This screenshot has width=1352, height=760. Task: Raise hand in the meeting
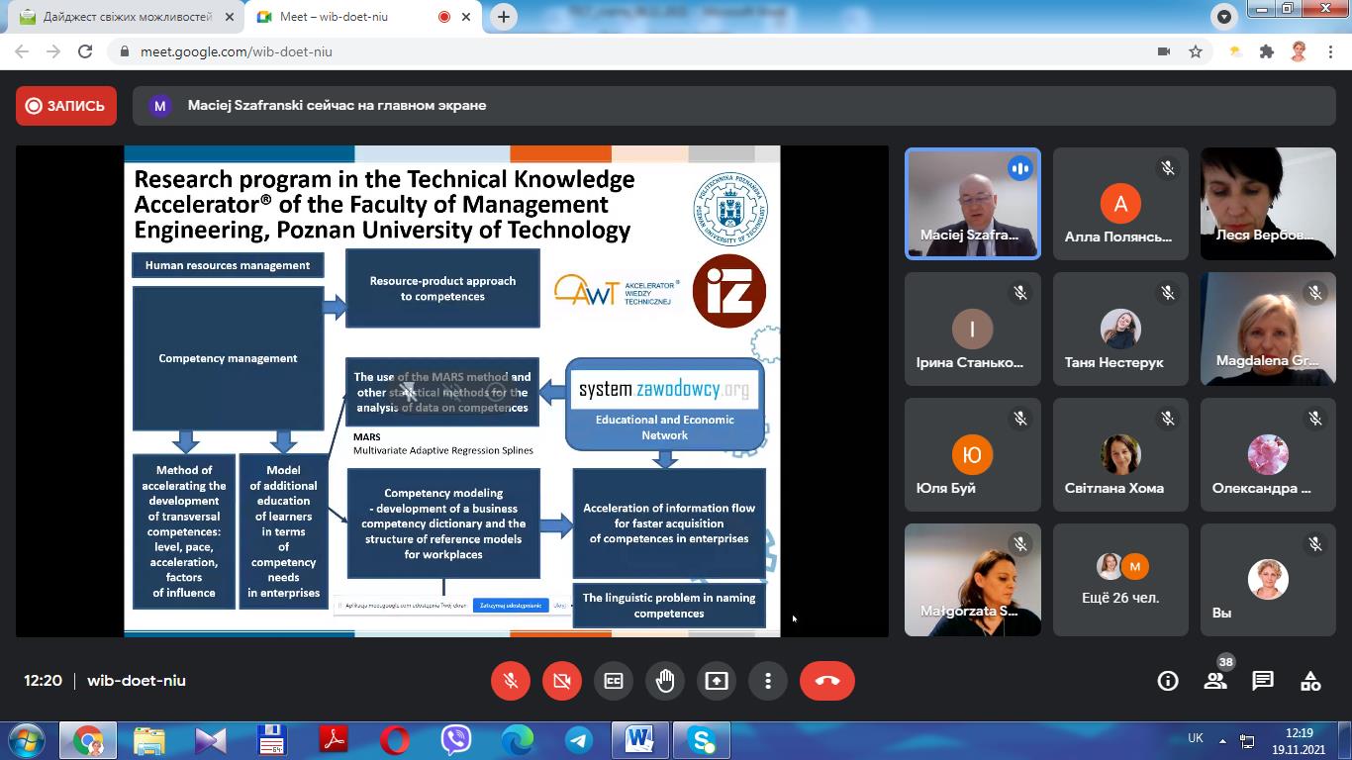(x=665, y=681)
